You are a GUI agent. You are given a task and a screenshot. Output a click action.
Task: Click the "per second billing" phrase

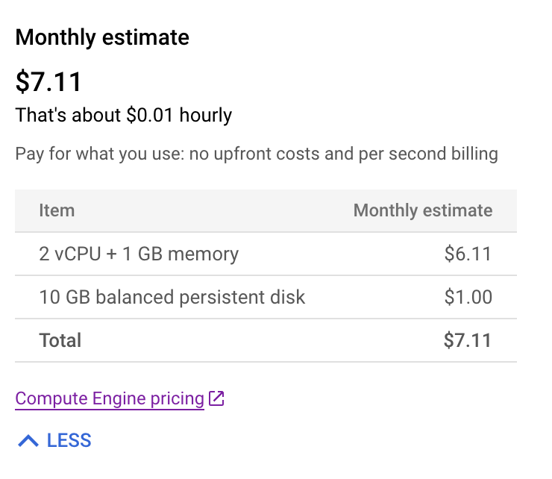coord(433,154)
